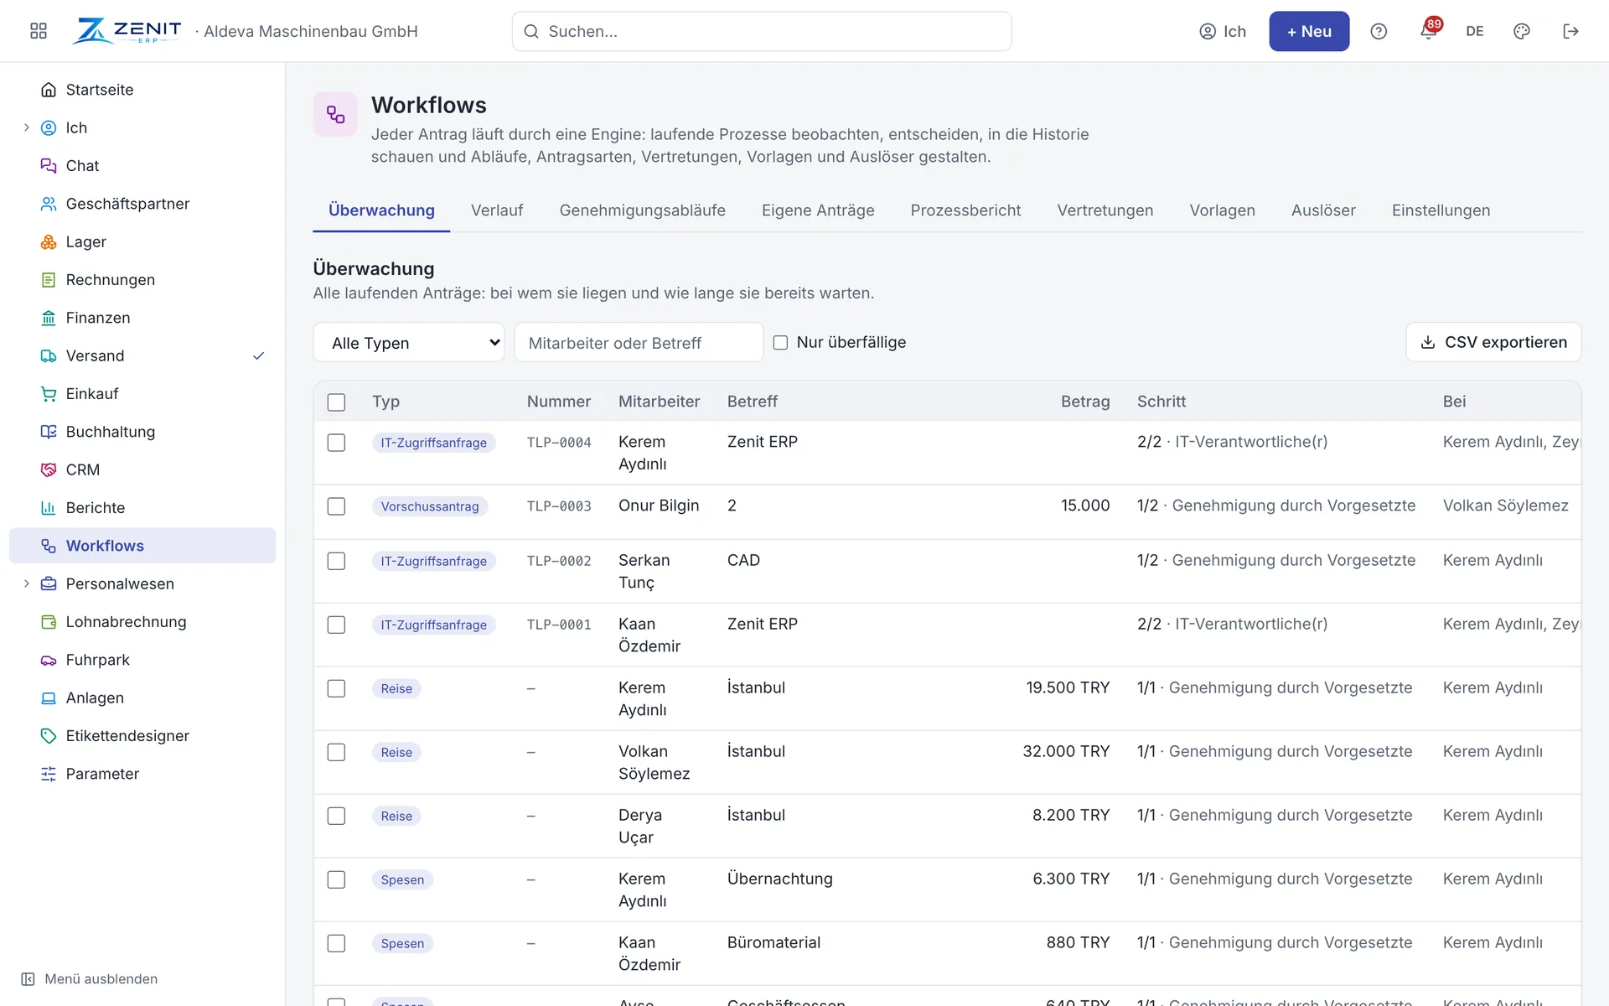Image resolution: width=1609 pixels, height=1006 pixels.
Task: Switch to the Verlauf tab
Action: pyautogui.click(x=497, y=210)
